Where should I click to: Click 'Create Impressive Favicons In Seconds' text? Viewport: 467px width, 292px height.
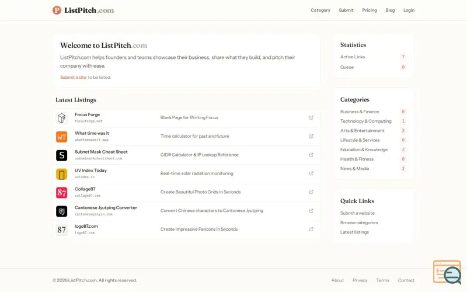(199, 230)
